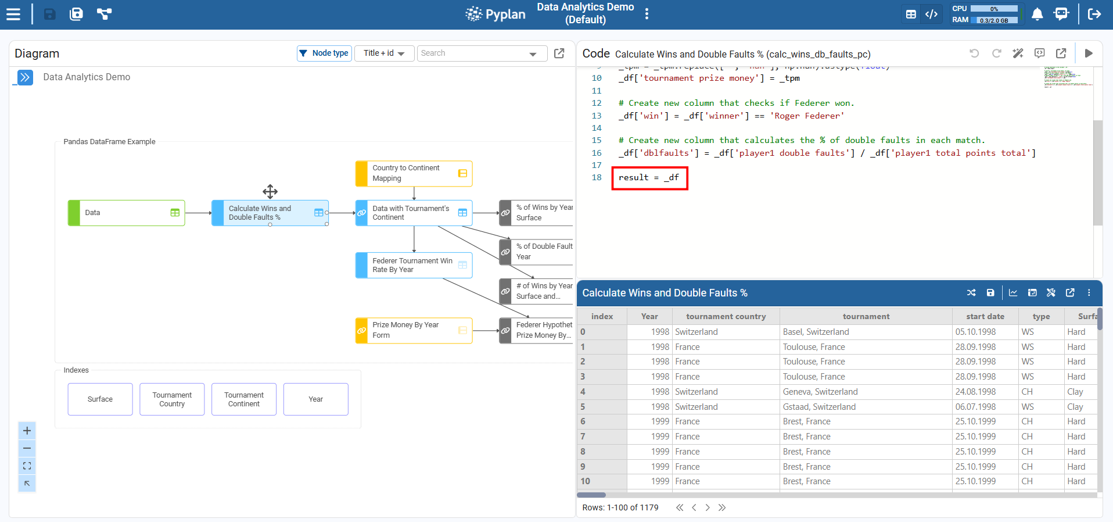
Task: Go to next page of table rows
Action: (x=708, y=507)
